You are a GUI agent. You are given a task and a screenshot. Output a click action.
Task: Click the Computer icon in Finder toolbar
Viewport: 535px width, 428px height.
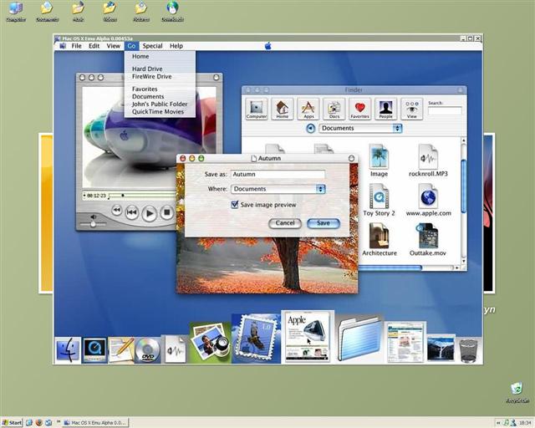click(257, 109)
